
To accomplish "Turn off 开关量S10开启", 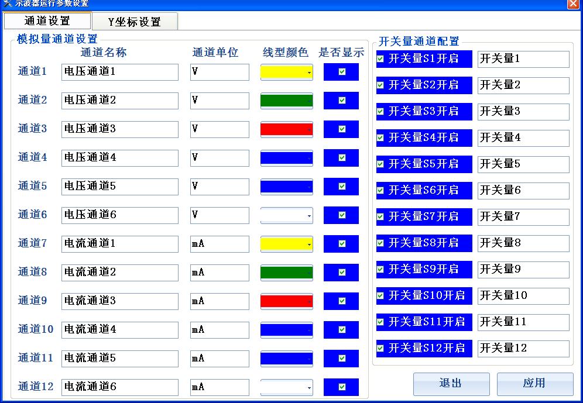I will pos(381,296).
